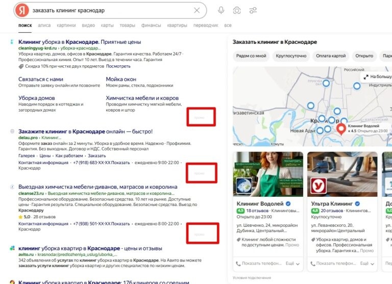Image resolution: width=392 pixels, height=284 pixels.
Task: Click the avito.ru favicon
Action: (12, 248)
